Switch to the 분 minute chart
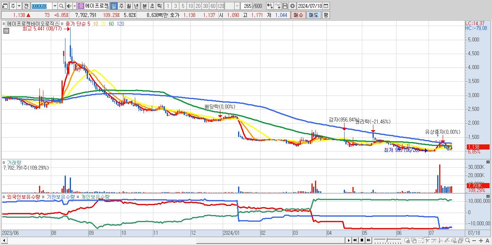492x245 pixels. pyautogui.click(x=144, y=6)
